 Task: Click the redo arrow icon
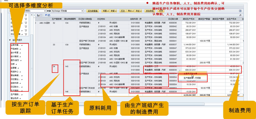[49, 15]
